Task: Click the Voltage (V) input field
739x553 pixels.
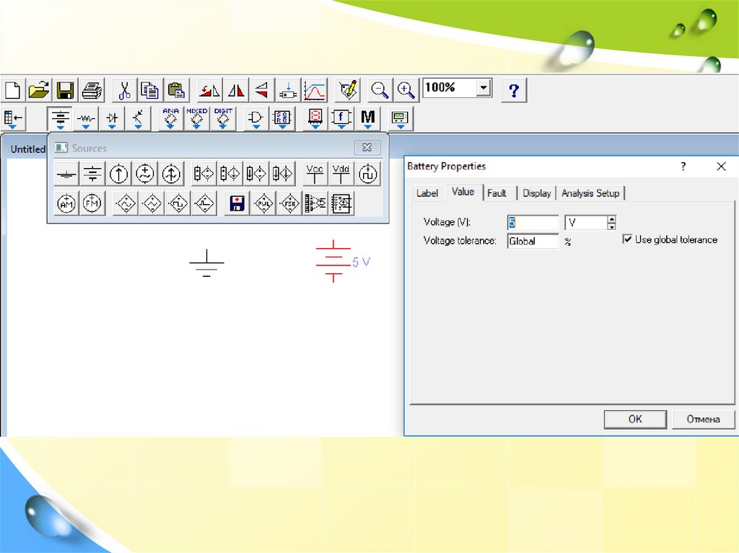Action: (x=533, y=223)
